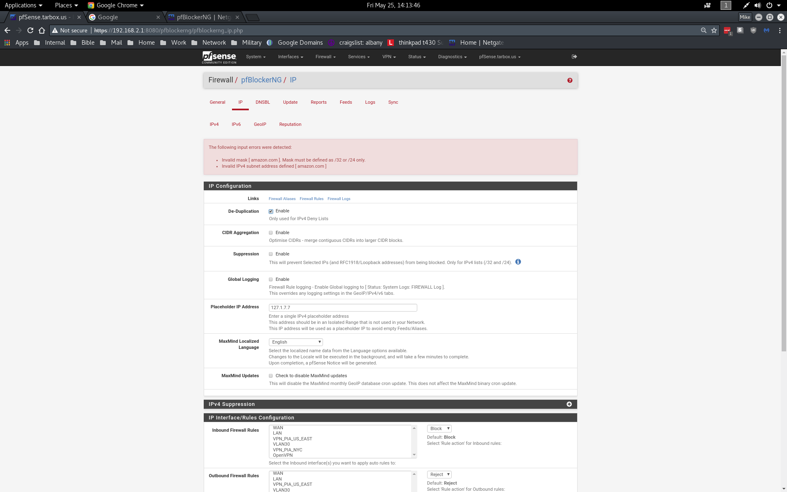Open Inbound rule action Block dropdown
The image size is (787, 492).
(x=439, y=428)
